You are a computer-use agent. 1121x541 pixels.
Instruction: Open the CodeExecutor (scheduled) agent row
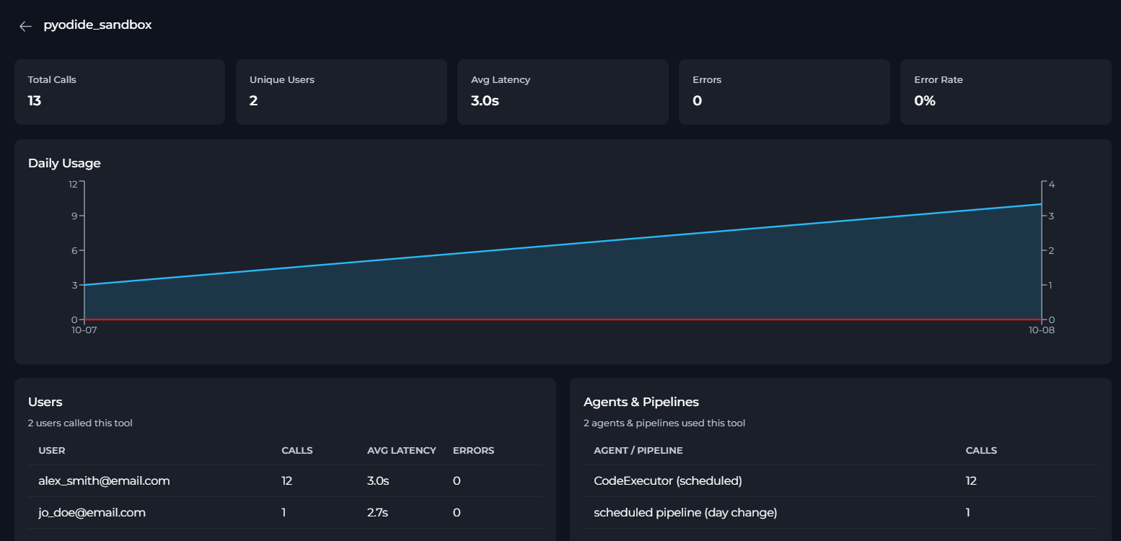point(840,481)
